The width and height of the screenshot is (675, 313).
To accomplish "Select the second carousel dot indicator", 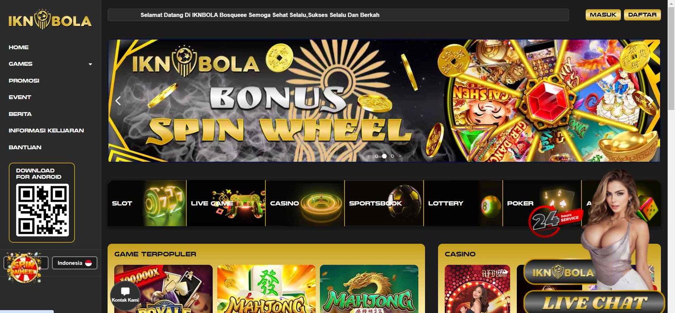I will (376, 156).
